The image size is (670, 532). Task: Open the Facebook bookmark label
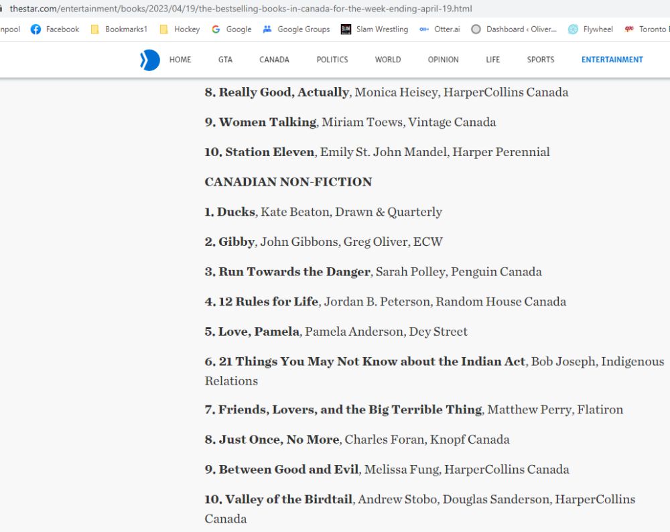[62, 29]
